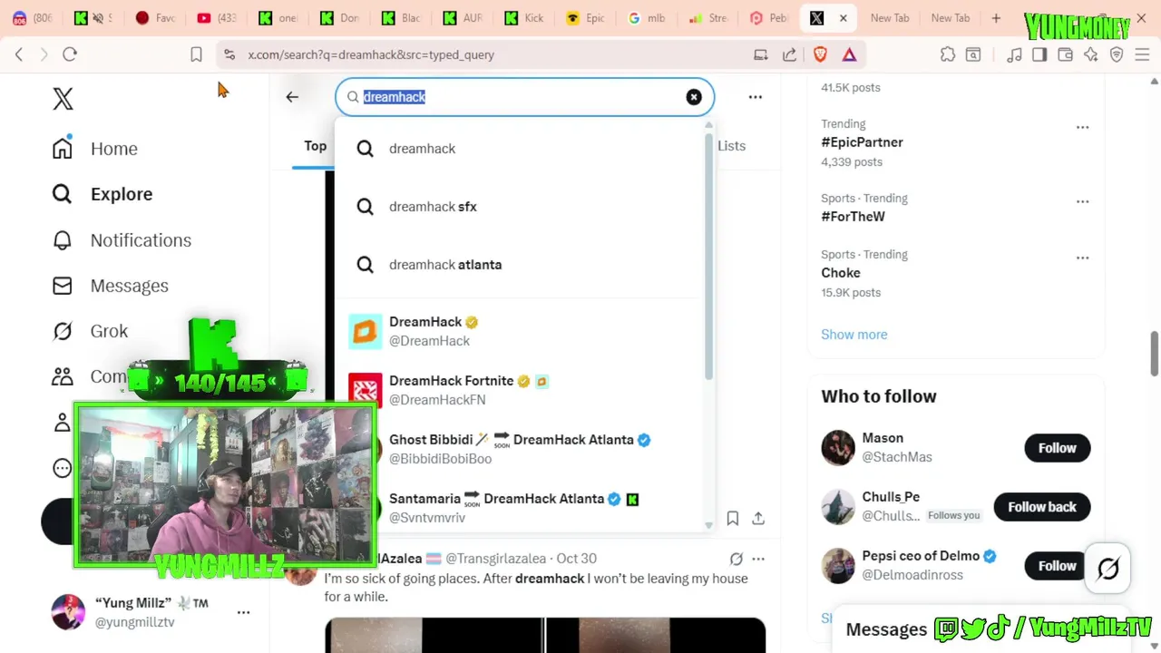Click the Brave Rewards triangle icon
Image resolution: width=1161 pixels, height=653 pixels.
pyautogui.click(x=849, y=54)
